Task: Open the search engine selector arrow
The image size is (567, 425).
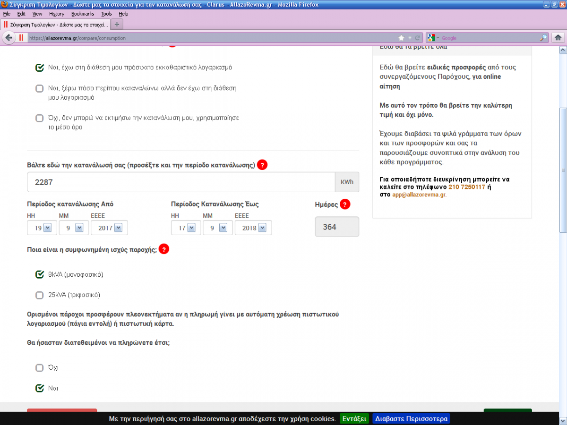Action: (x=438, y=38)
